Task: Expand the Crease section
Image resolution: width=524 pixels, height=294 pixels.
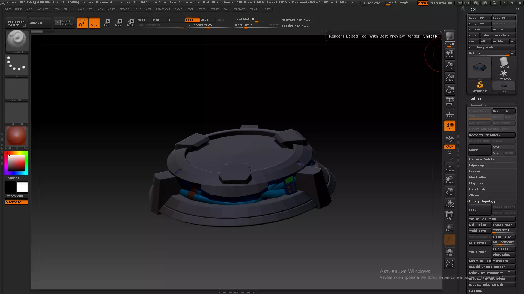Action: coord(474,171)
